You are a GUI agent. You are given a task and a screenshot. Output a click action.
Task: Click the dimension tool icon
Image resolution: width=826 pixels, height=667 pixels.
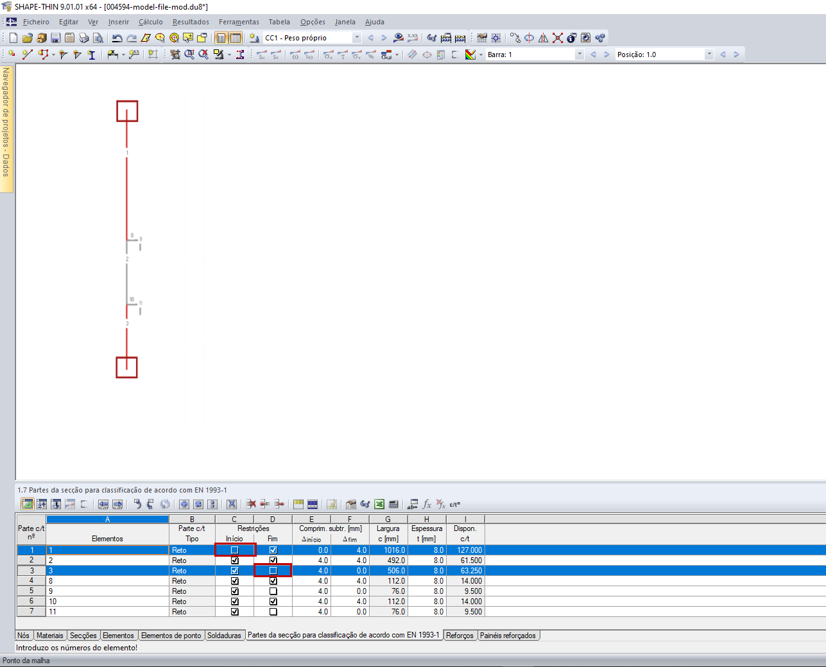tap(112, 55)
